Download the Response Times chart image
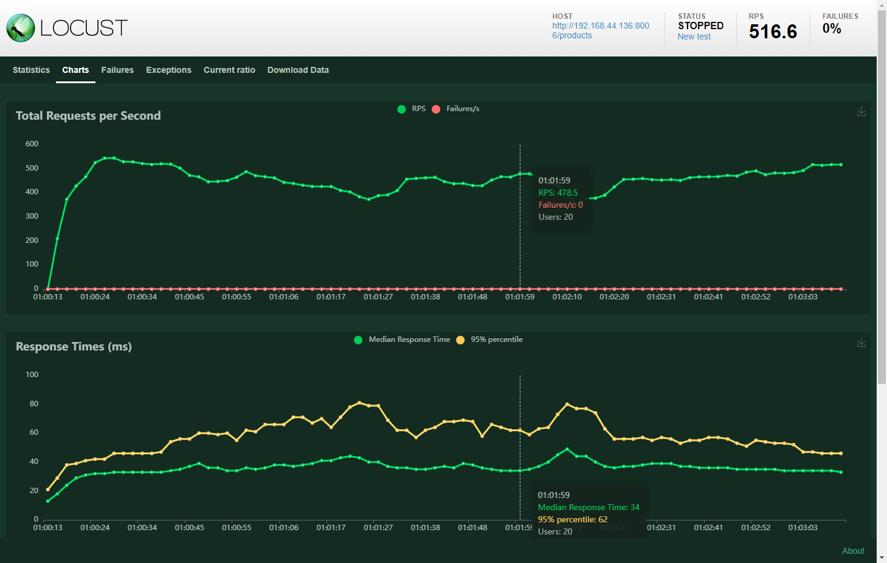The height and width of the screenshot is (563, 887). (x=861, y=343)
